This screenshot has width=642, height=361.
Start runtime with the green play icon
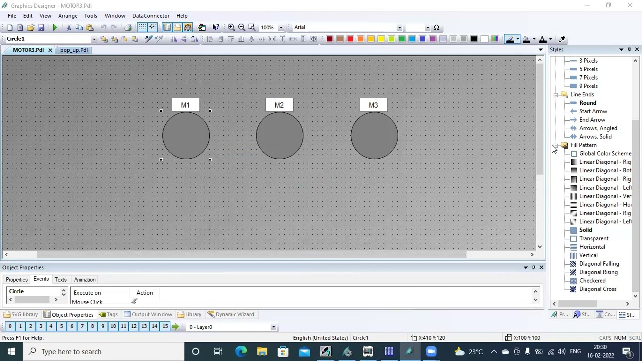pos(55,27)
